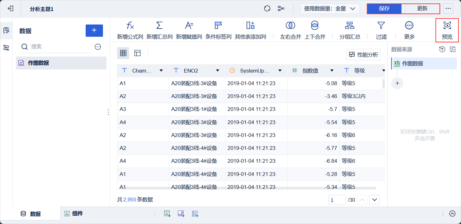
Task: Click the 搜索 search field
Action: pyautogui.click(x=54, y=47)
